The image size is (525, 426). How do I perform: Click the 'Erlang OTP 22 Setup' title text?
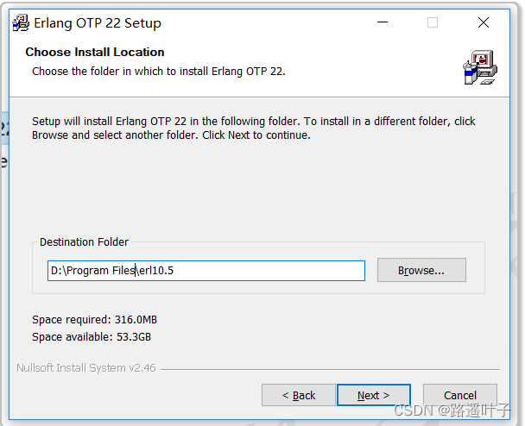pos(98,23)
